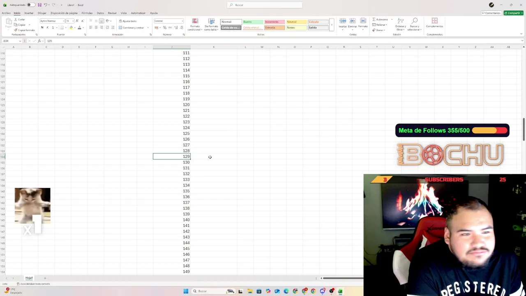This screenshot has width=526, height=296.
Task: Open the Ayuda tab
Action: (154, 13)
